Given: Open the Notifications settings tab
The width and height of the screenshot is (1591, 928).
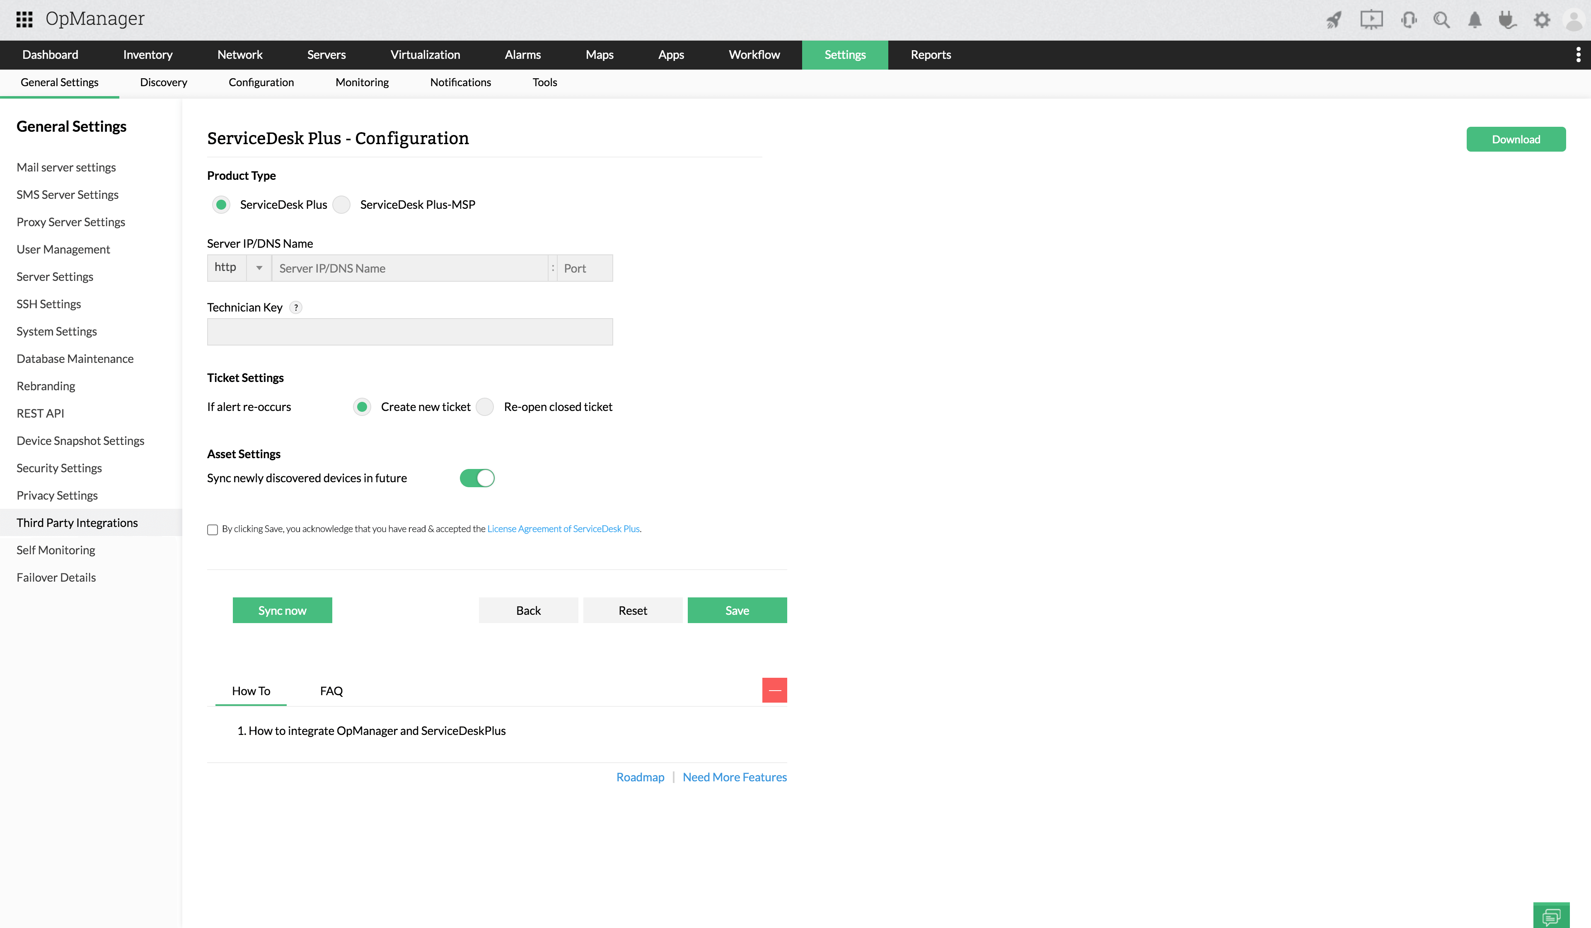Looking at the screenshot, I should point(460,82).
